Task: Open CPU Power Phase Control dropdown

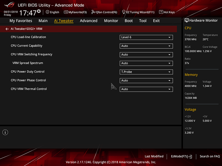Action: click(x=146, y=81)
